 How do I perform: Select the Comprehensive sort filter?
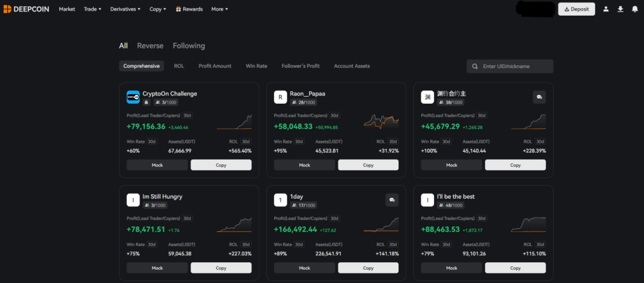(142, 66)
